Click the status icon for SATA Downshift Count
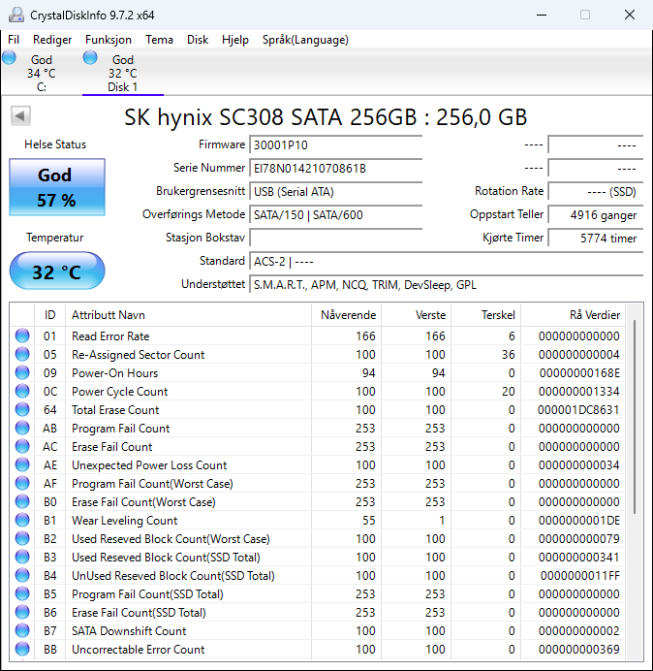 pos(22,630)
